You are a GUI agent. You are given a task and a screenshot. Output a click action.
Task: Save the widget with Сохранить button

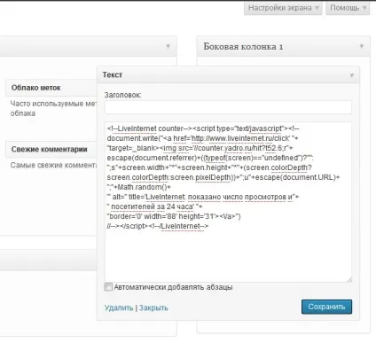coord(326,307)
